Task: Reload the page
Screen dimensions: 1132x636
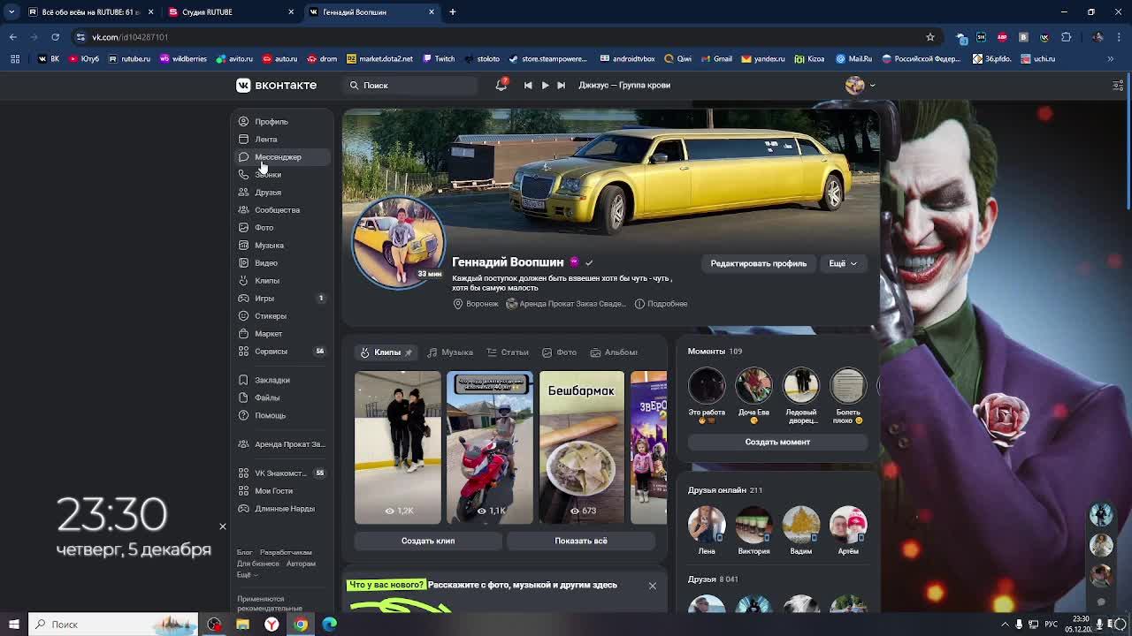Action: coord(55,37)
